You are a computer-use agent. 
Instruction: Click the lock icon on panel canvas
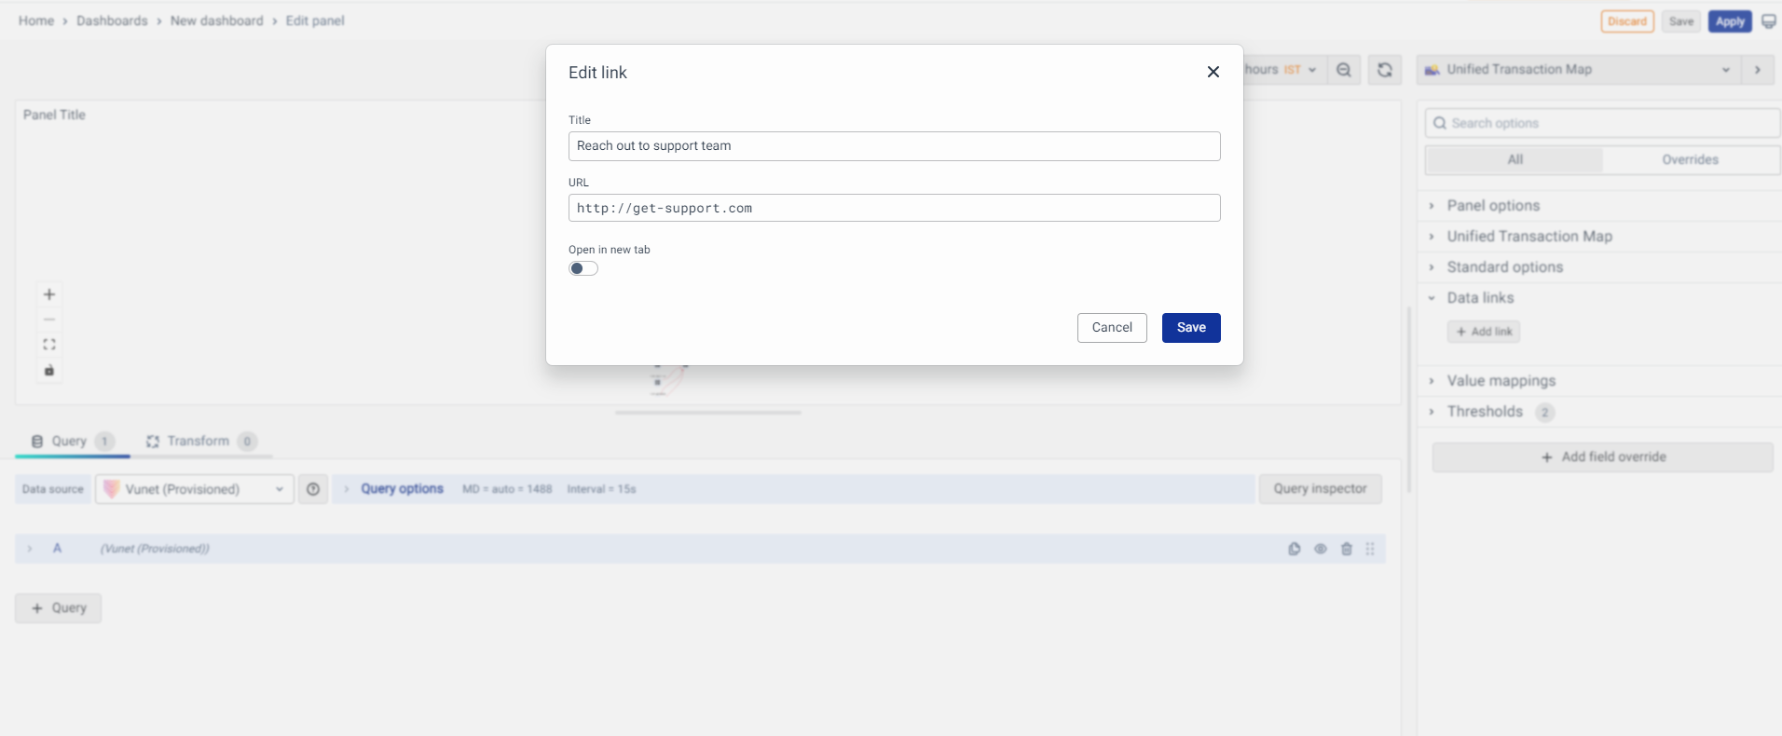tap(49, 371)
